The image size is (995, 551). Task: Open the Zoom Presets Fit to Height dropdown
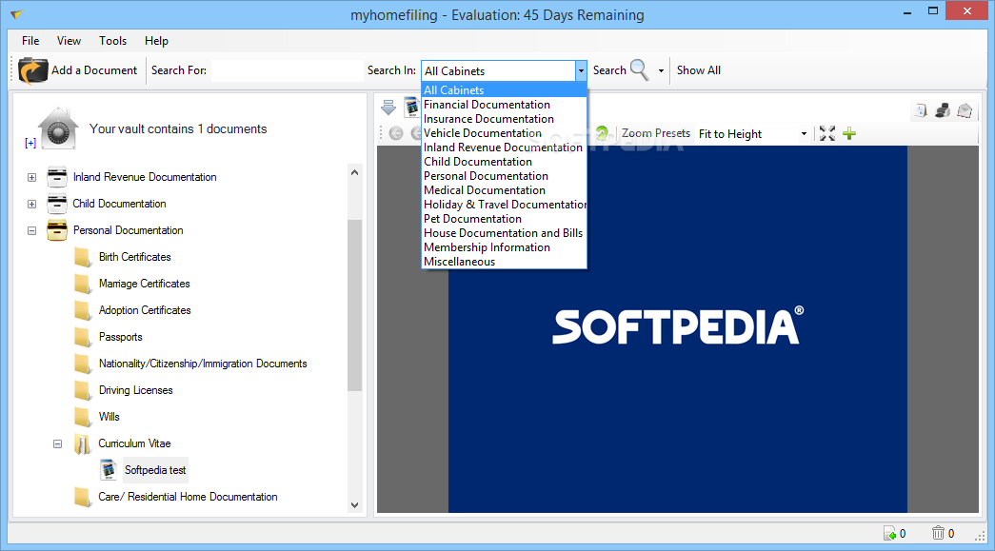[x=804, y=134]
